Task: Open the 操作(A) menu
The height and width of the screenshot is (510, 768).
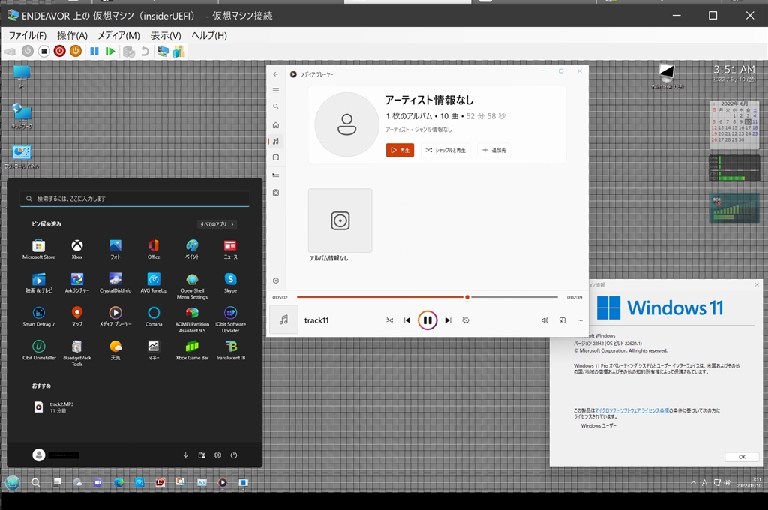Action: (72, 35)
